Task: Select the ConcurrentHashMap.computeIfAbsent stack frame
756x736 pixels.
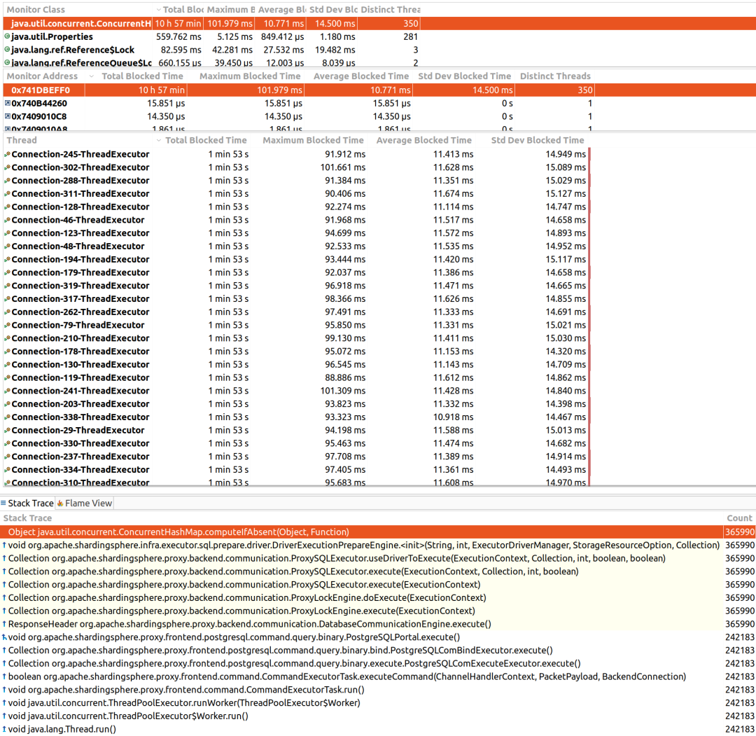Action: pos(378,532)
